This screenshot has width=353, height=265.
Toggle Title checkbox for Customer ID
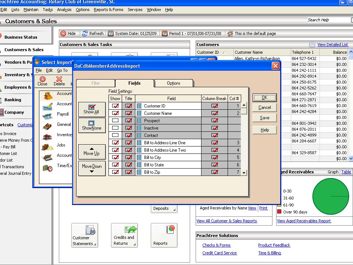point(129,106)
